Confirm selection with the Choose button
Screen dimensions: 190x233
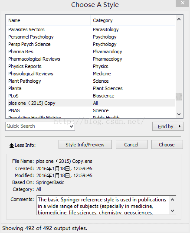pyautogui.click(x=167, y=145)
